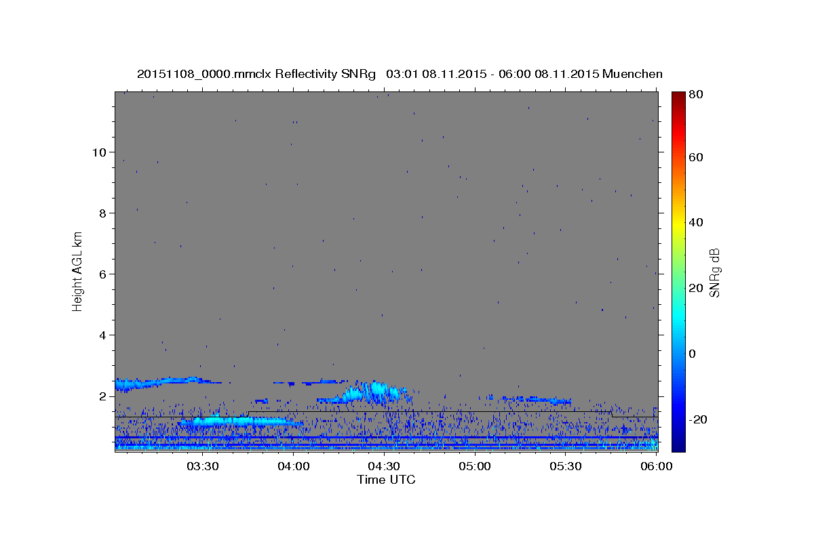Click the colorbar value 60

coord(697,157)
